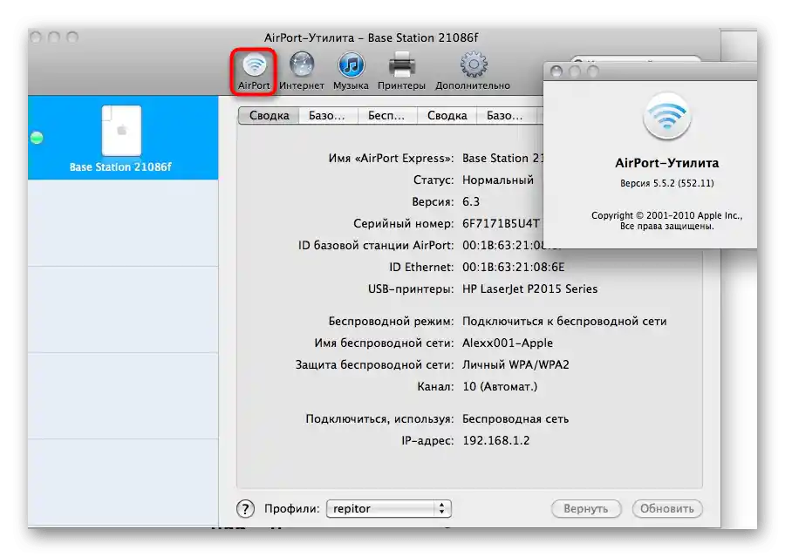
Task: Click the Обновить button
Action: click(667, 508)
